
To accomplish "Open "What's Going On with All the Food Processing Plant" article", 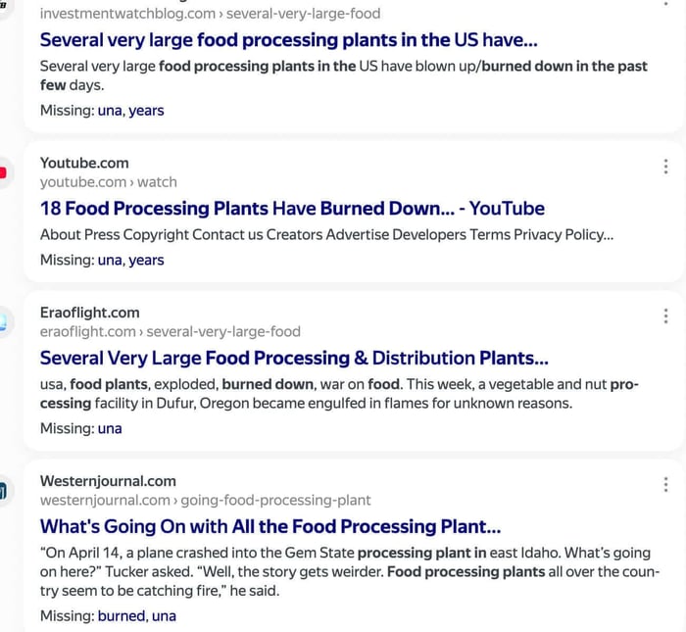I will click(x=270, y=526).
